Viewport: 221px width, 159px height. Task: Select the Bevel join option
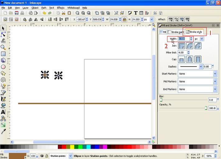[x=198, y=46]
